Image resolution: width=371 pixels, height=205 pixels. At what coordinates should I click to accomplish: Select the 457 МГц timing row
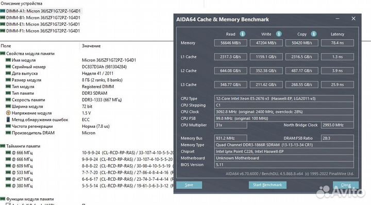(x=87, y=179)
